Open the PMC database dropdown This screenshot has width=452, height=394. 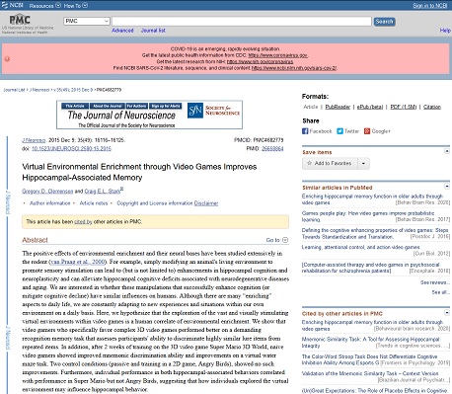(87, 21)
